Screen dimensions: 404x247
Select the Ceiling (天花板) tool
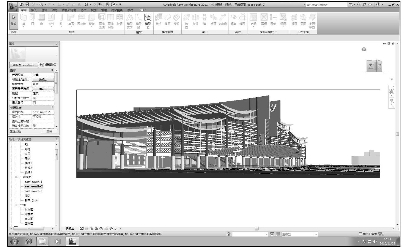tap(82, 20)
